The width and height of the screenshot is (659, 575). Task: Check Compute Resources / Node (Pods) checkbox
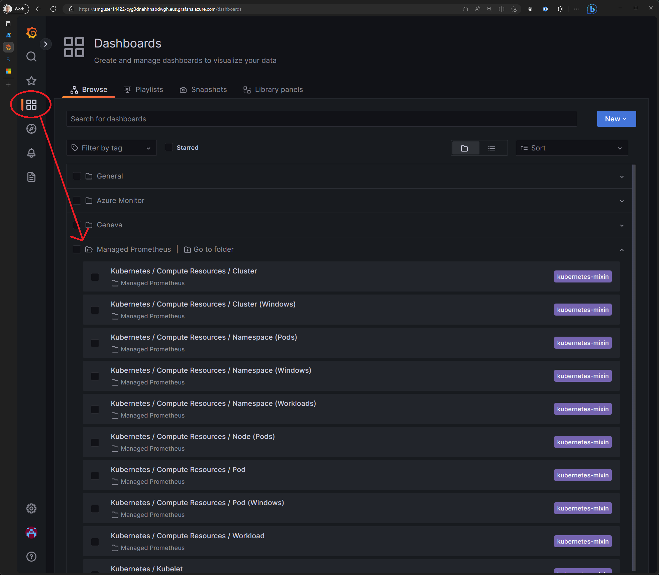point(95,443)
